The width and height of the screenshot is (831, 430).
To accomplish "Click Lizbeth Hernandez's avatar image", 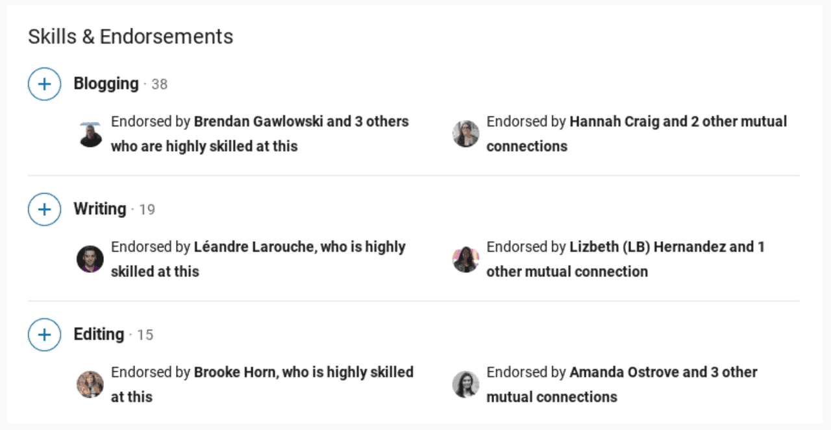I will tap(465, 259).
